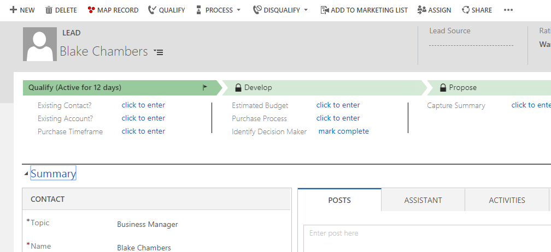Open record menu next to Blake Chambers
This screenshot has width=551, height=252.
(159, 52)
